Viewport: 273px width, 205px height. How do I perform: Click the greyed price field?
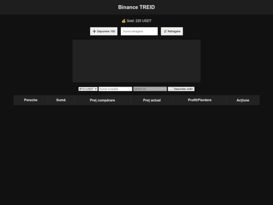tap(150, 89)
